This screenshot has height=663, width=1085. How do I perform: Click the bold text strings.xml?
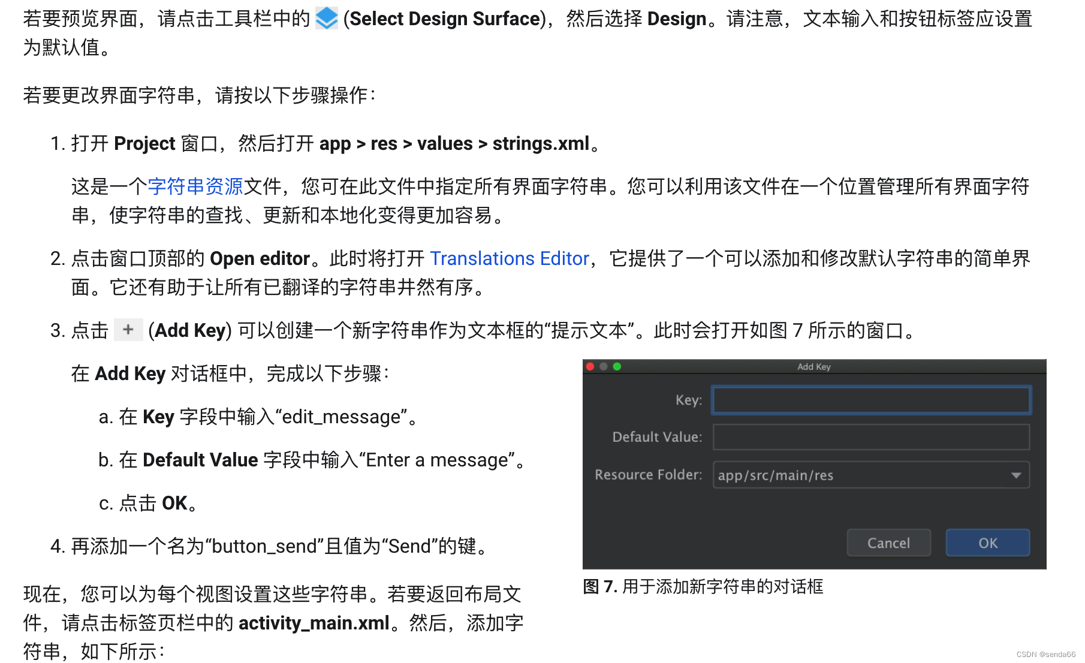point(541,144)
